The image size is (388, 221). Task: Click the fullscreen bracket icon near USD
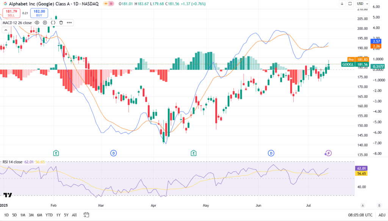[350, 4]
